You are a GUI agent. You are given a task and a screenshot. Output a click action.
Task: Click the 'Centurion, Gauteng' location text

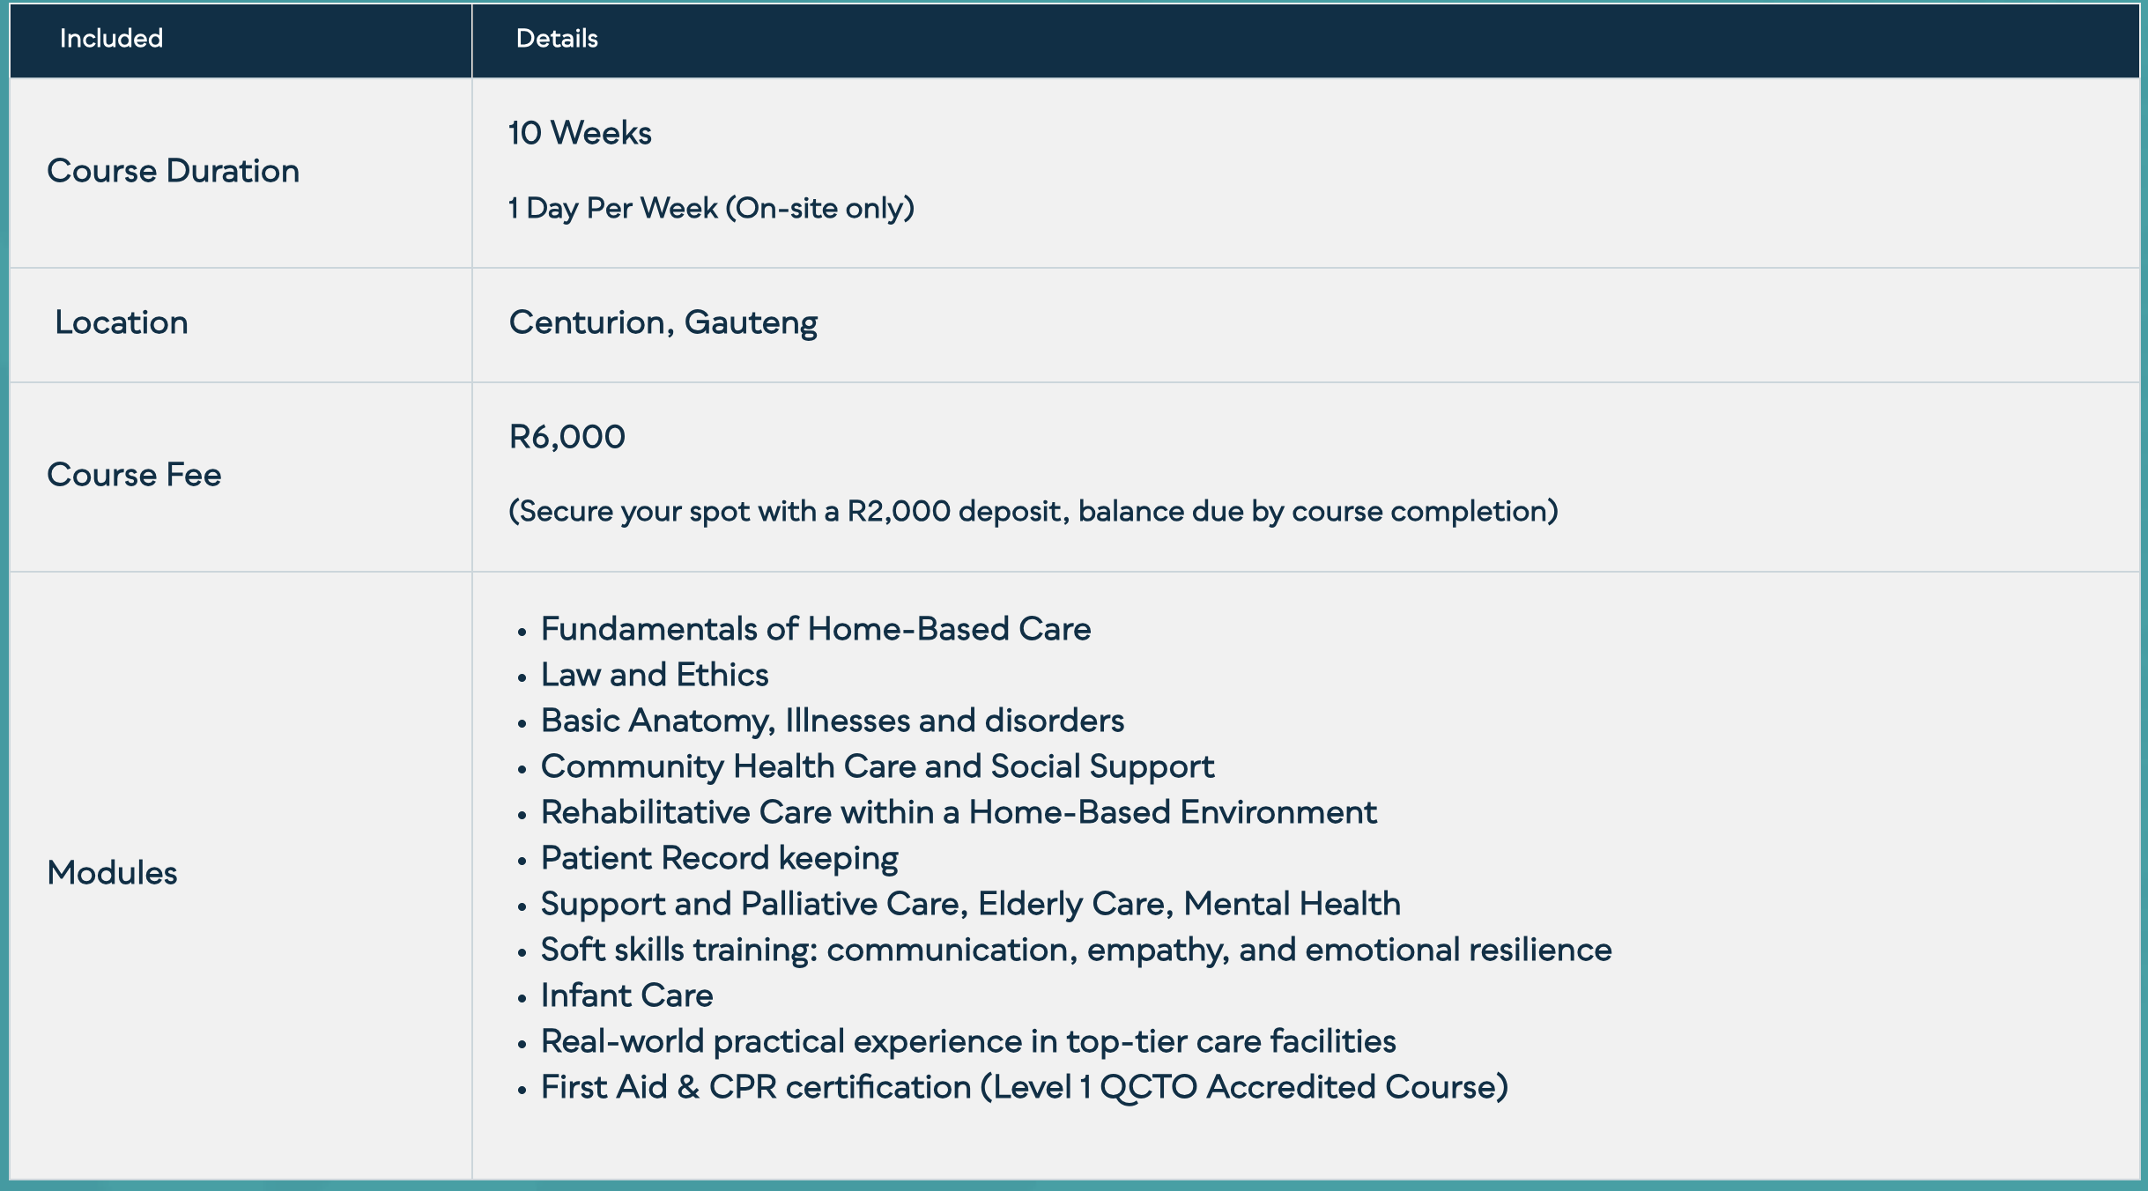[663, 322]
